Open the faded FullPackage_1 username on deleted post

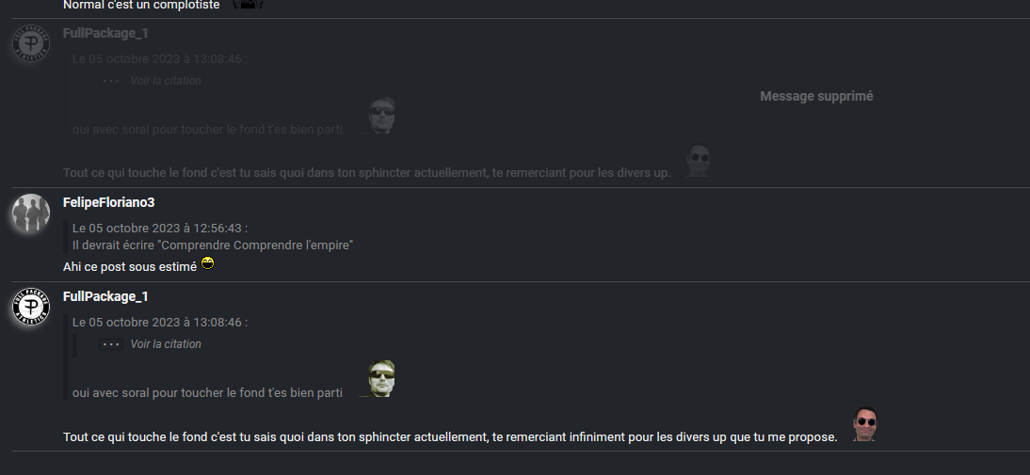click(105, 33)
